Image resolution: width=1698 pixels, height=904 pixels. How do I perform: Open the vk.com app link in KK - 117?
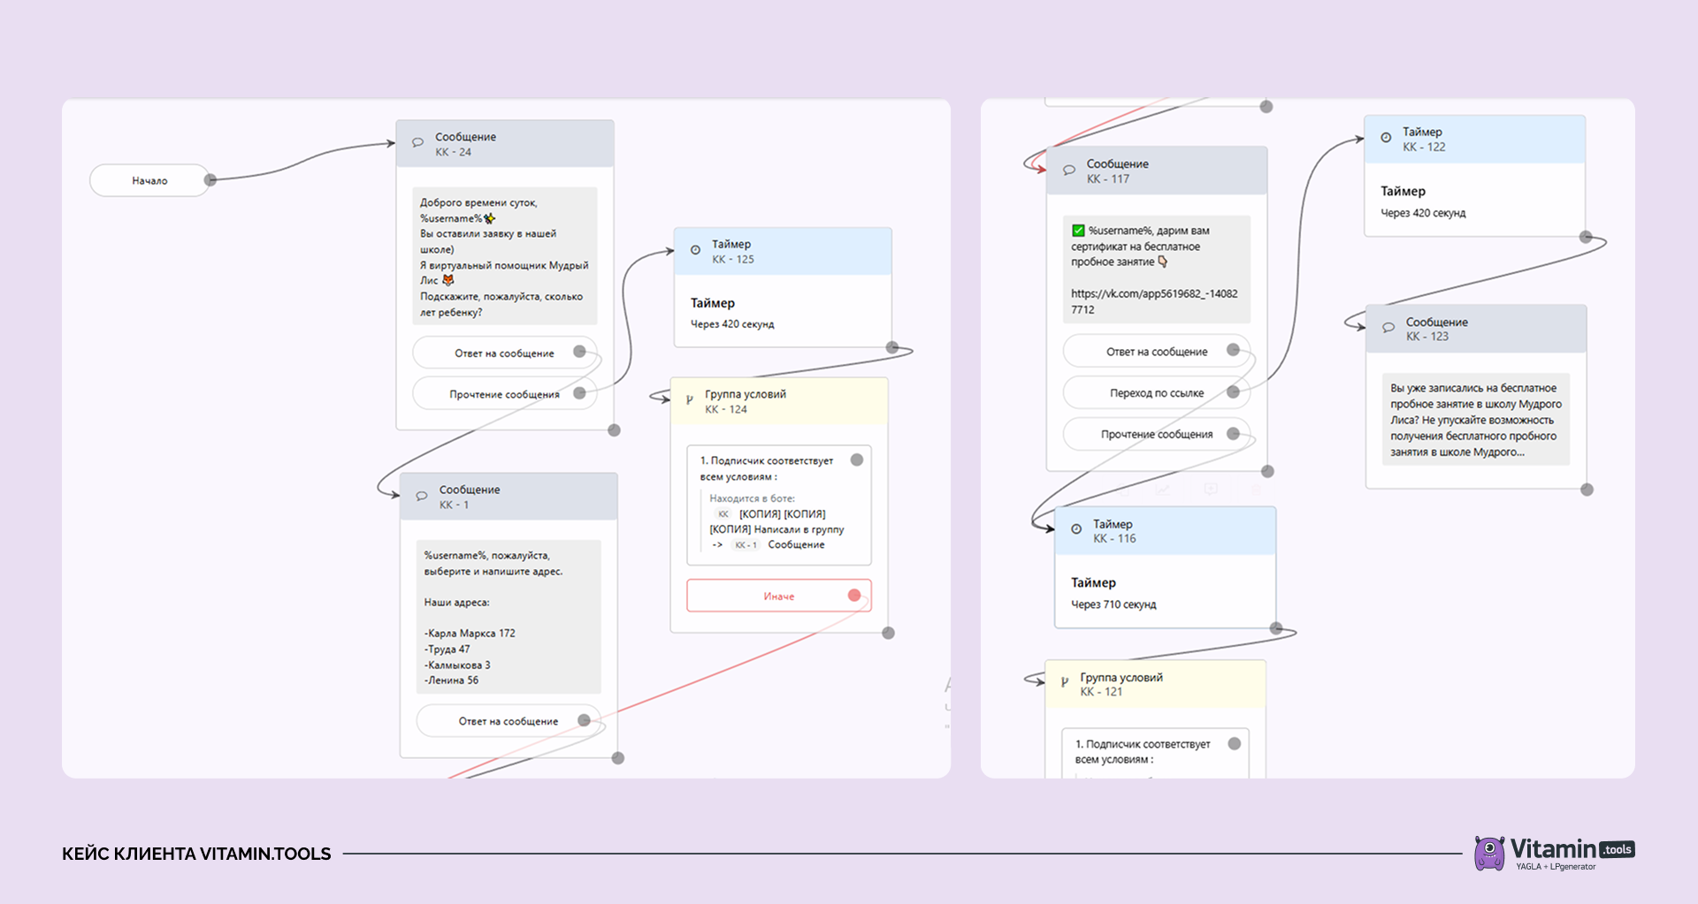[1154, 301]
